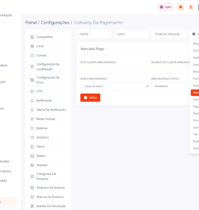Viewport: 199px width, 210px height.
Task: Open the Modo MercadoPago dropdown
Action: click(x=115, y=86)
